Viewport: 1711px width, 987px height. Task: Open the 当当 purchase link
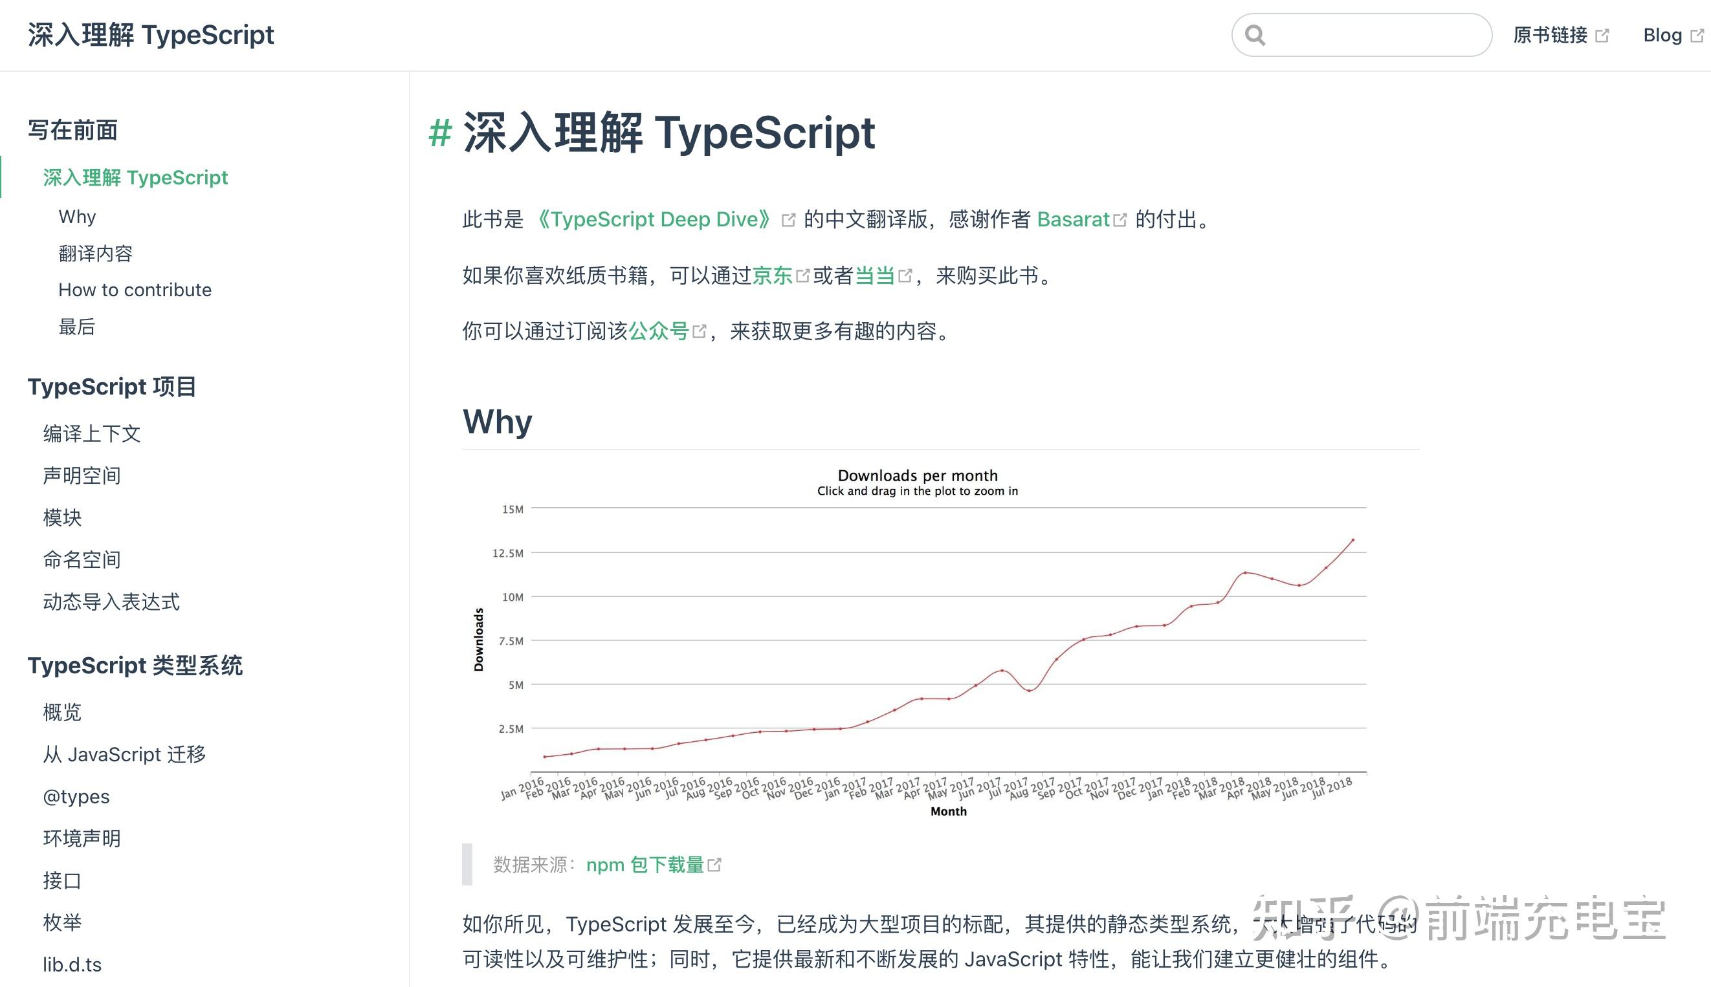[875, 276]
